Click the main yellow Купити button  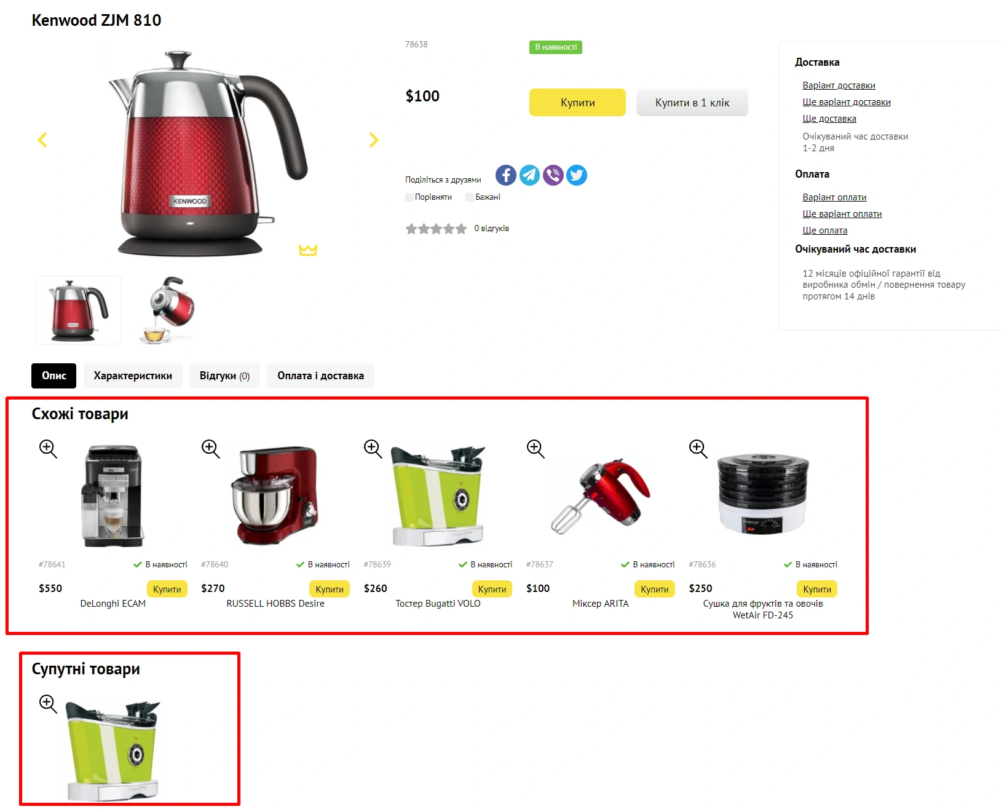click(x=577, y=103)
